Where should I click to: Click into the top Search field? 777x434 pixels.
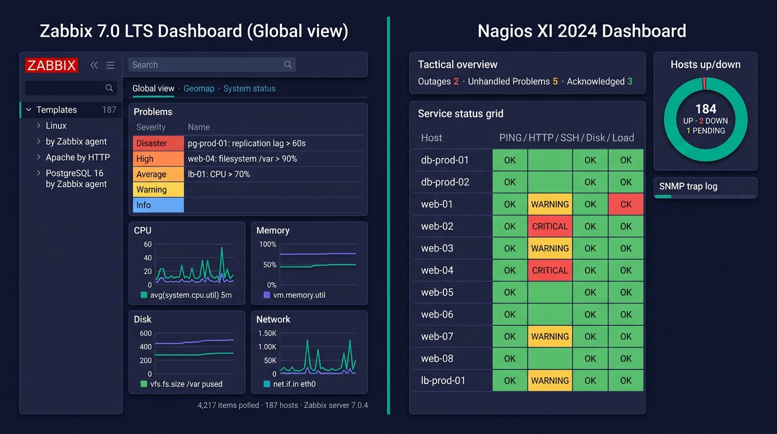point(212,64)
